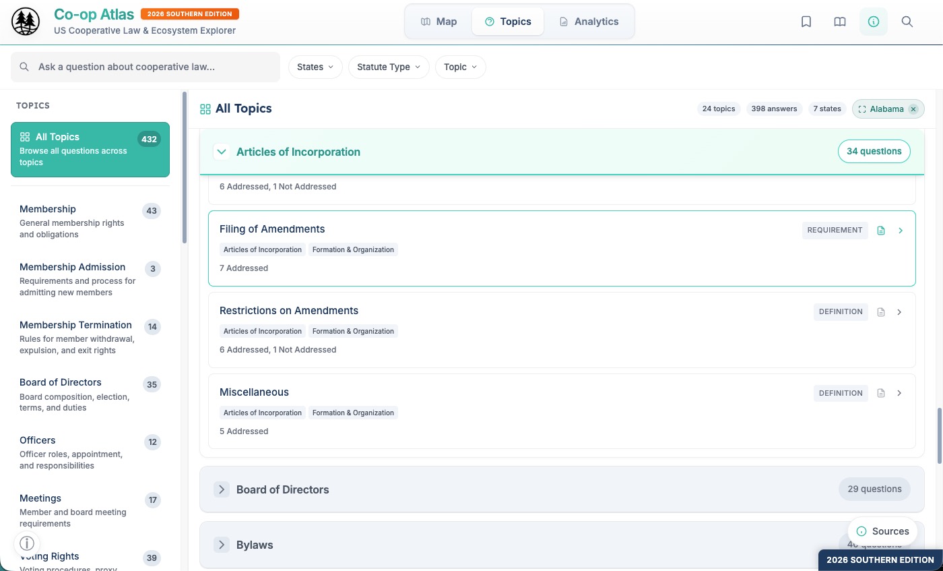Open Miscellaneous via arrow chevron
Screen dimensions: 943x571
pos(900,393)
